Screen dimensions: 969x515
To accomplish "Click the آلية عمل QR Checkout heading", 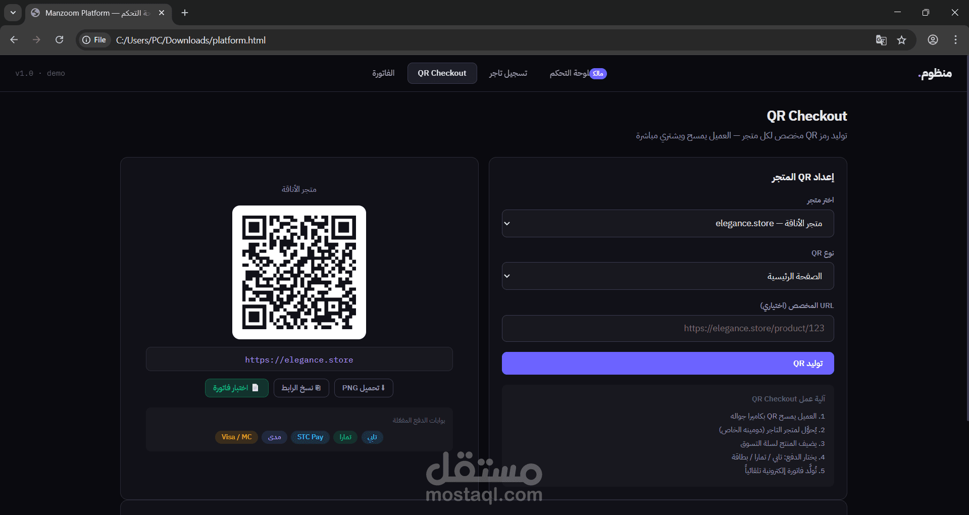I will pyautogui.click(x=788, y=399).
